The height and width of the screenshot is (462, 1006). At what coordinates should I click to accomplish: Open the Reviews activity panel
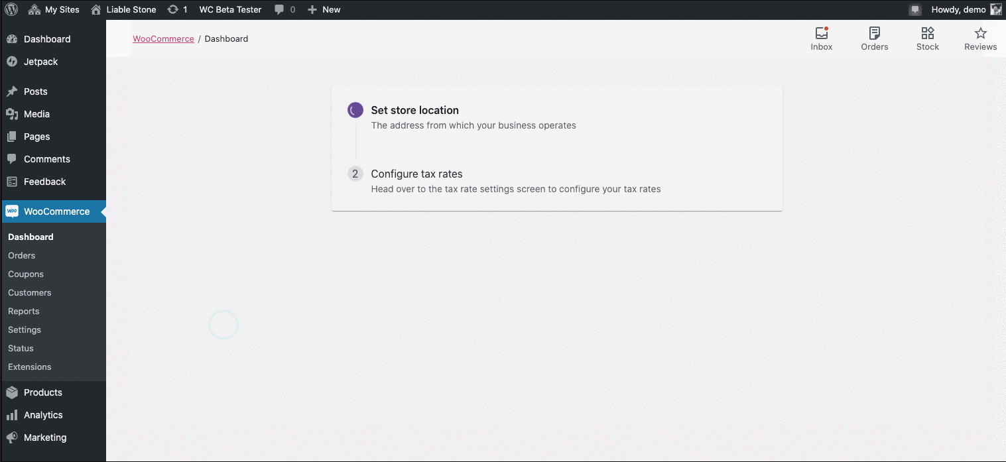point(980,38)
